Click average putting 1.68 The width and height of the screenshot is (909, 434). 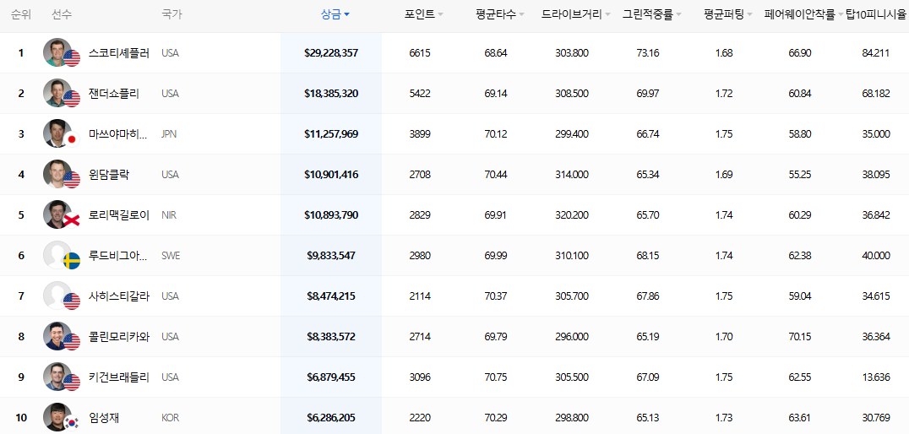click(724, 52)
